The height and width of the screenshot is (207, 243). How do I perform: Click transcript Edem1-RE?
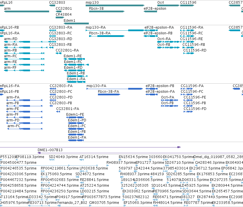coord(74,59)
